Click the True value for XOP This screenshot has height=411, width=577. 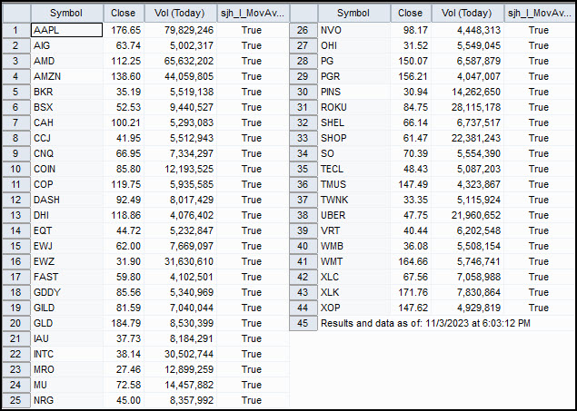pos(541,308)
